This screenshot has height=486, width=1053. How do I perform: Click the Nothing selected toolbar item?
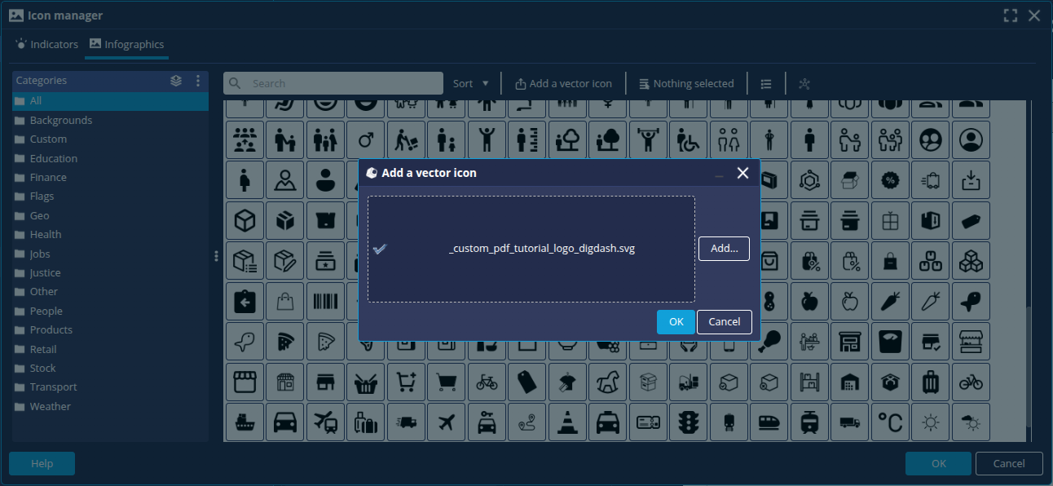click(x=686, y=83)
